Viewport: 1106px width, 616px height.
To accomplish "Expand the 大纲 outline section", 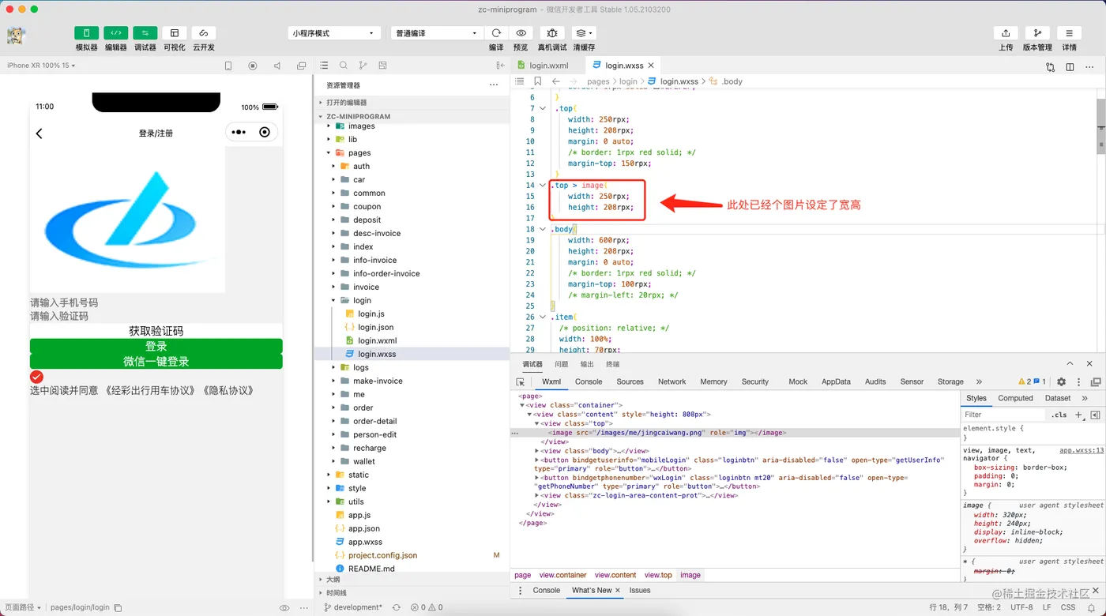I will pyautogui.click(x=412, y=580).
